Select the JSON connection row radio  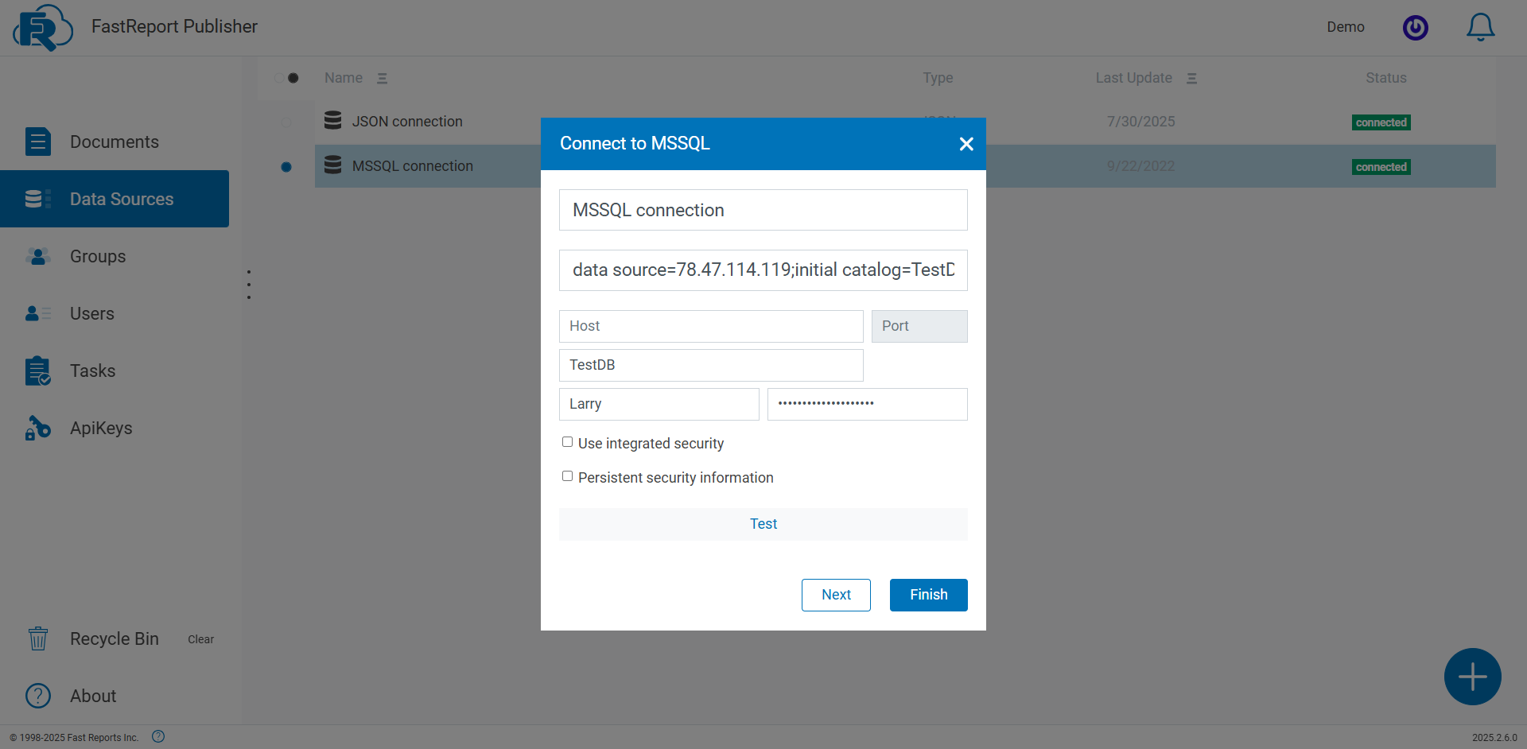pyautogui.click(x=286, y=122)
